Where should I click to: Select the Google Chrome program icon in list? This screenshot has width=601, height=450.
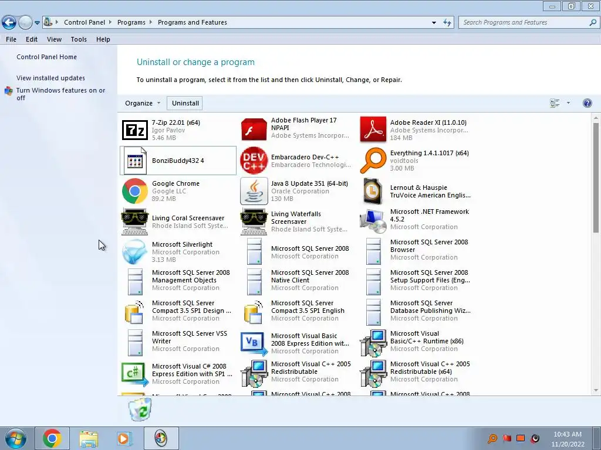pos(134,191)
